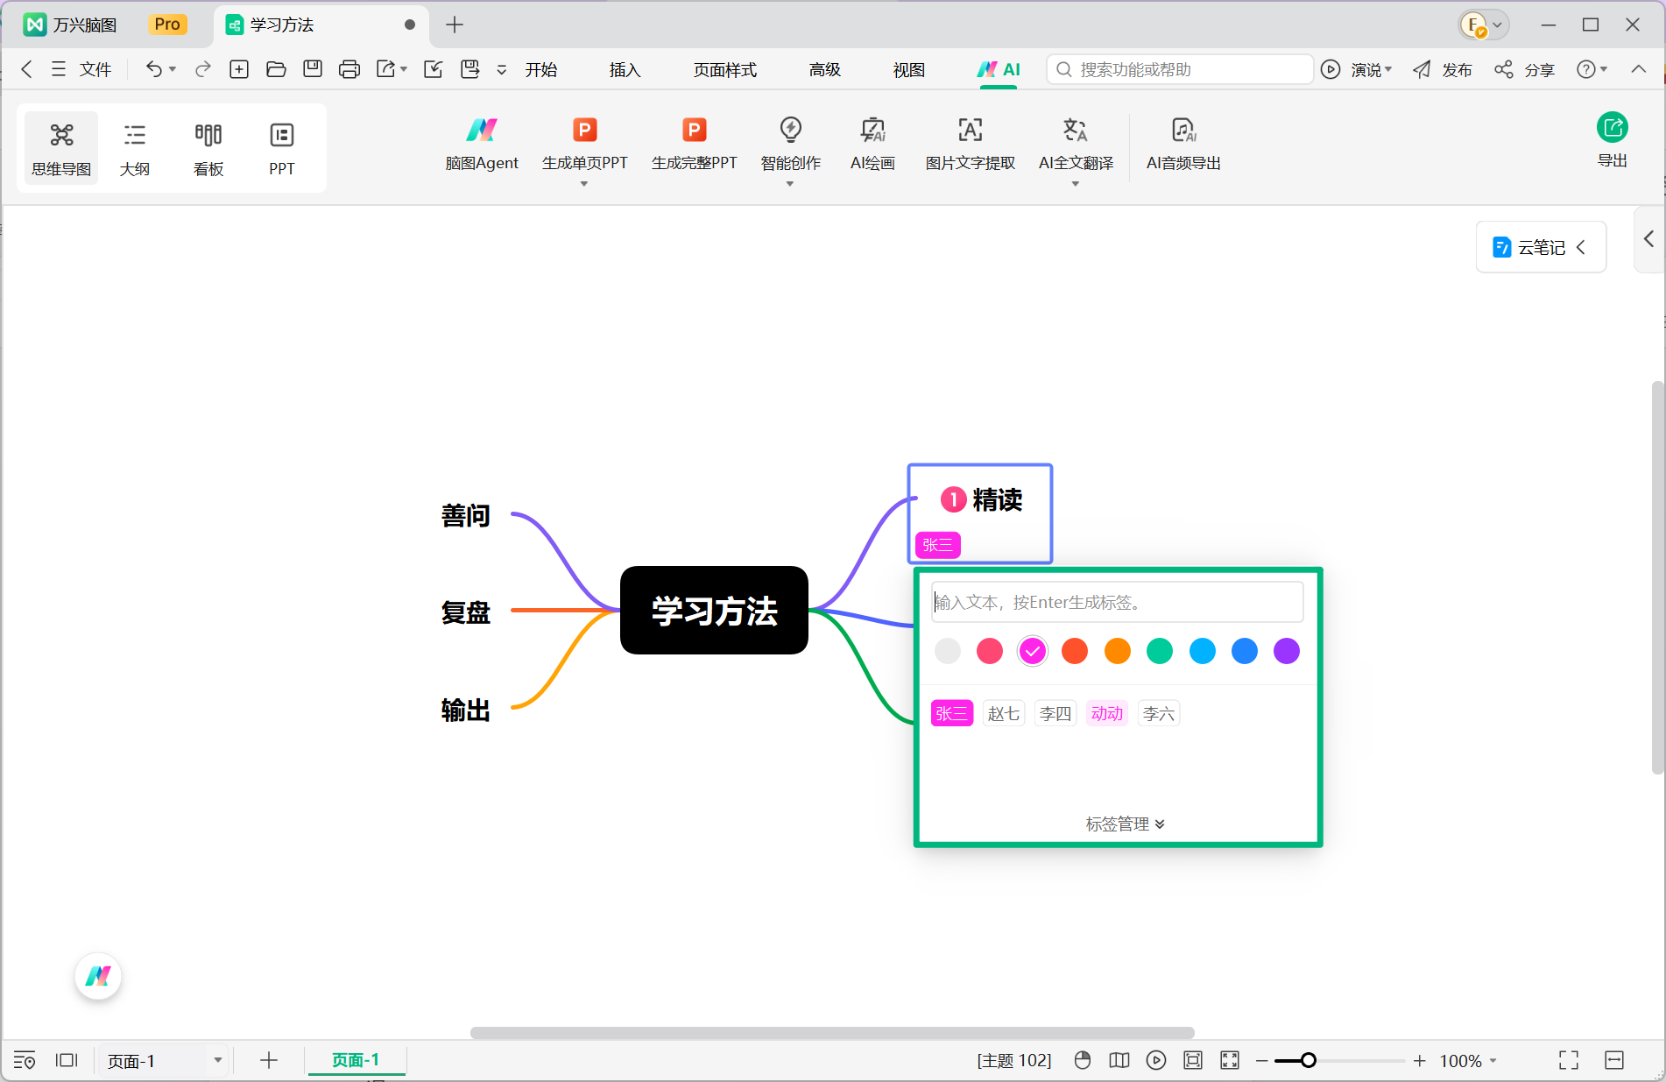
Task: Click the 智能创作 lightbulb icon
Action: click(791, 131)
